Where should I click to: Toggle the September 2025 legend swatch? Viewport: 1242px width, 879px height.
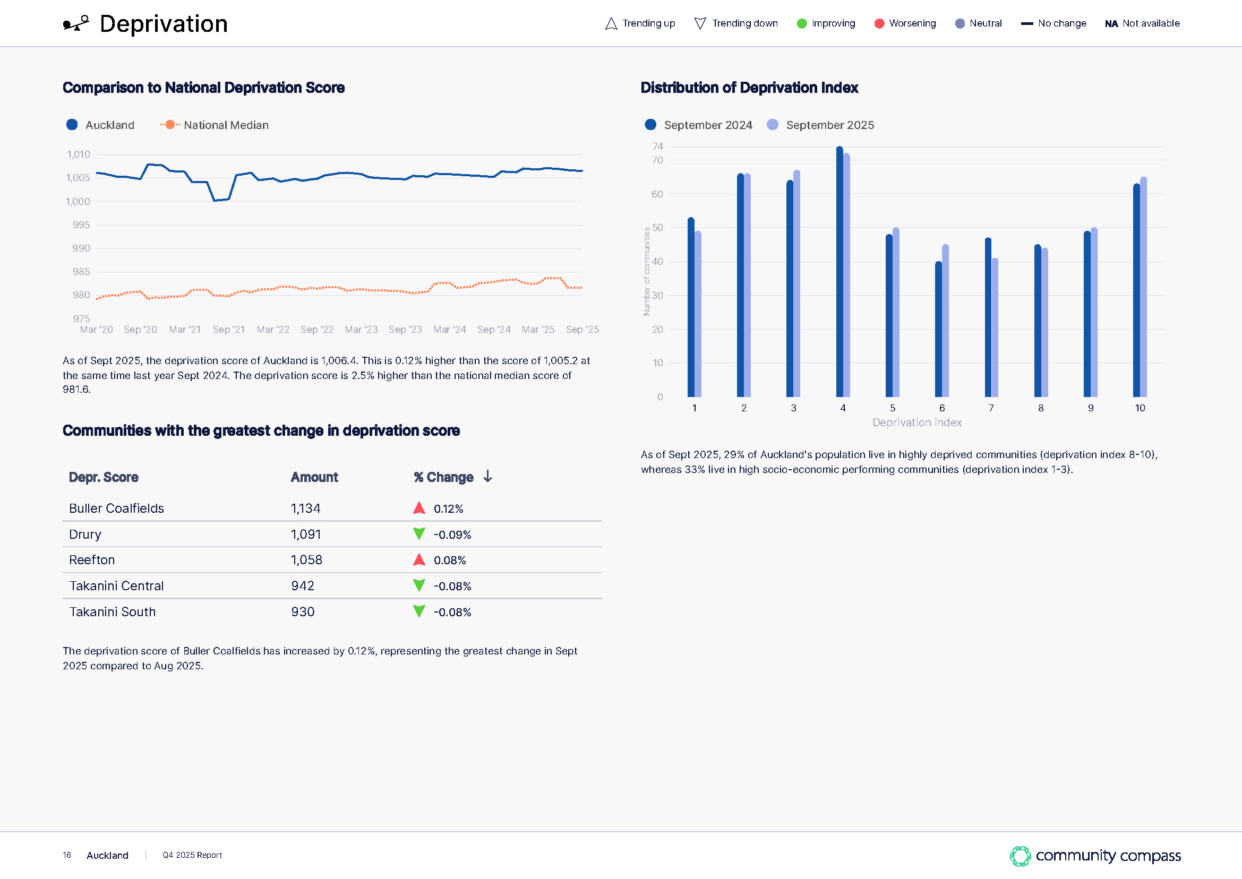773,125
